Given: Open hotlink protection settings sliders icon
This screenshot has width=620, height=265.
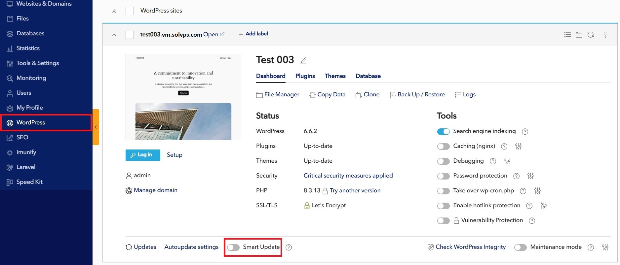Looking at the screenshot, I should pyautogui.click(x=544, y=206).
